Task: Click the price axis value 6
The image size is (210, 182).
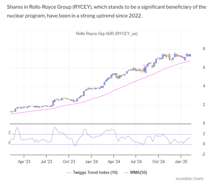Action: (x=204, y=68)
